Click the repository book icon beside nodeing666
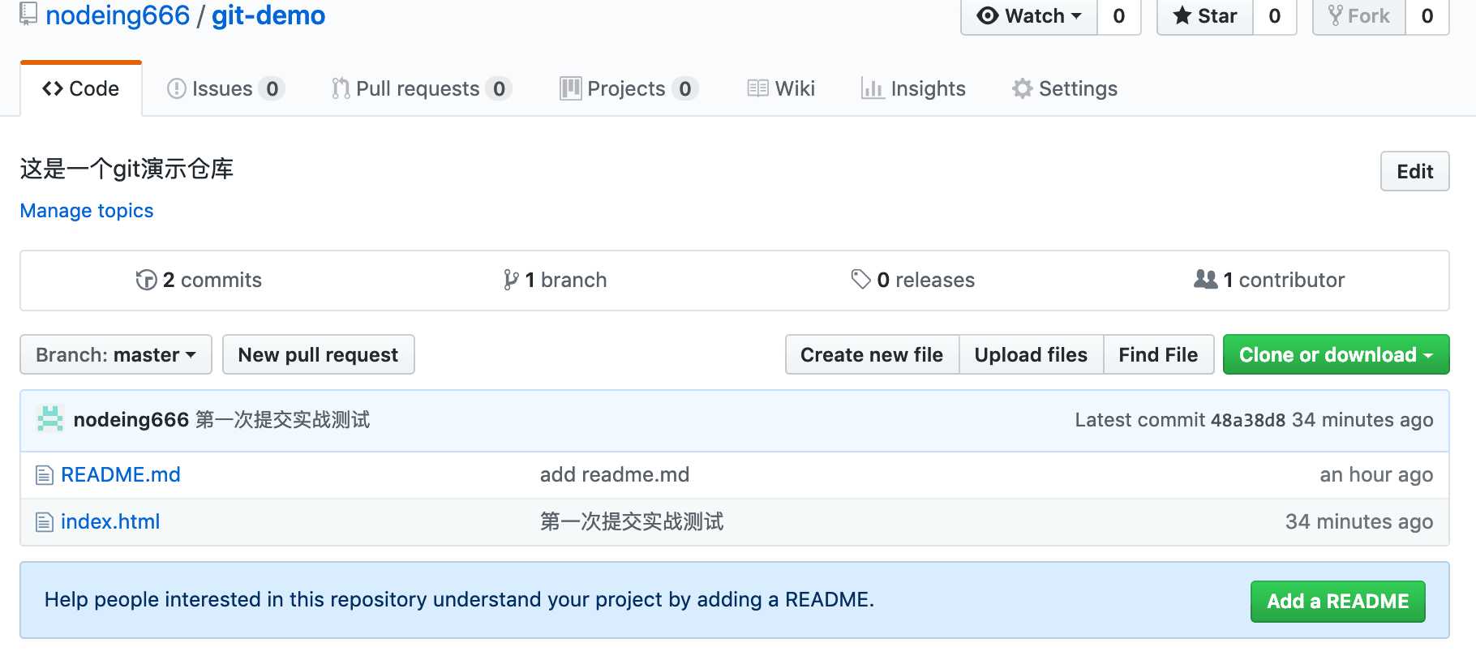Screen dimensions: 1476x660 click(x=28, y=14)
